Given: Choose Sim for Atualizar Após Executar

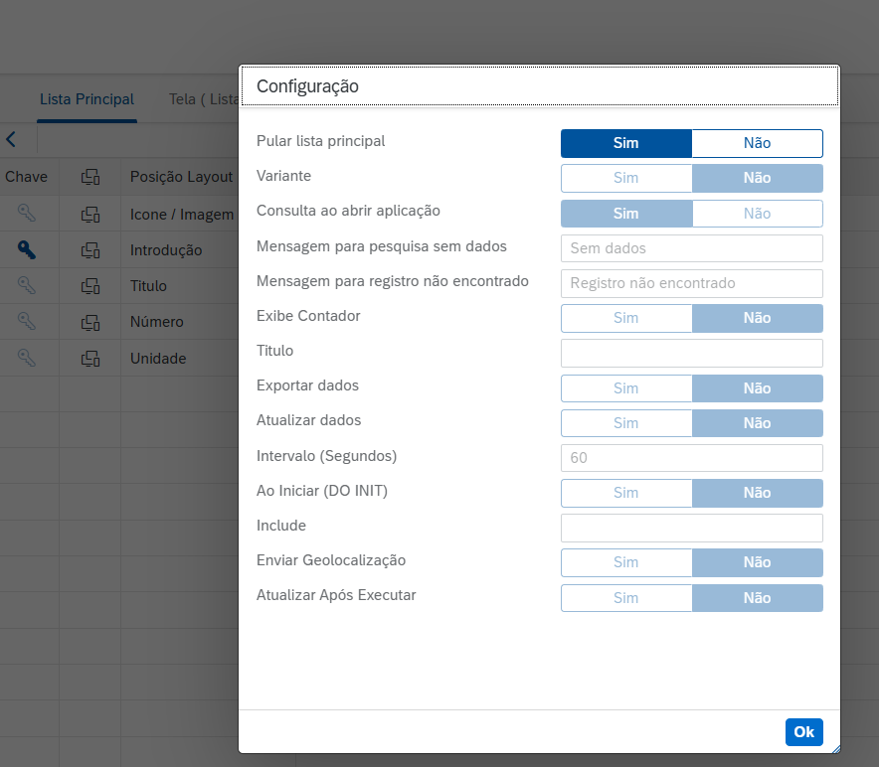Looking at the screenshot, I should click(x=626, y=598).
